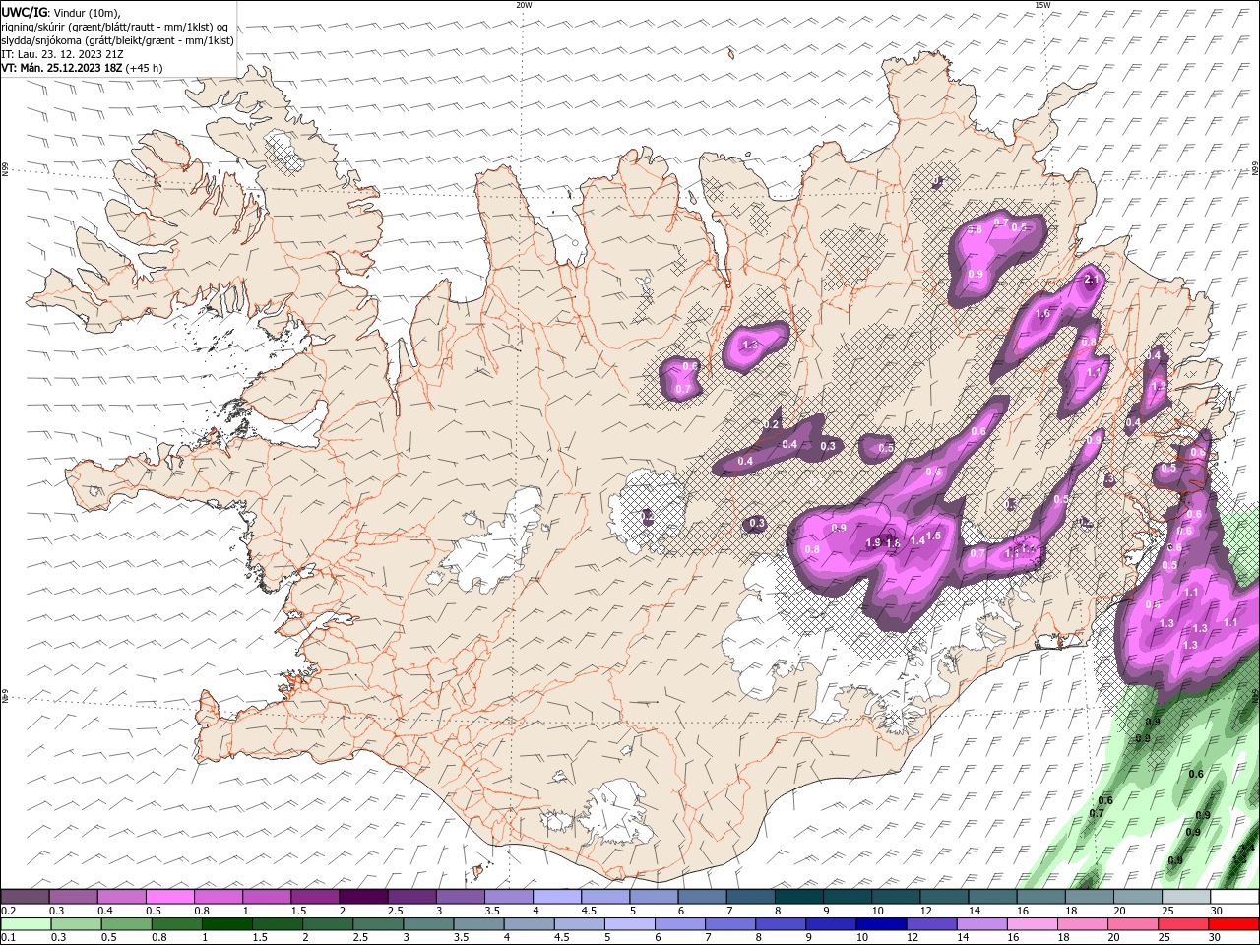Click the "20W" longitude label at top
The image size is (1260, 945).
pyautogui.click(x=524, y=5)
